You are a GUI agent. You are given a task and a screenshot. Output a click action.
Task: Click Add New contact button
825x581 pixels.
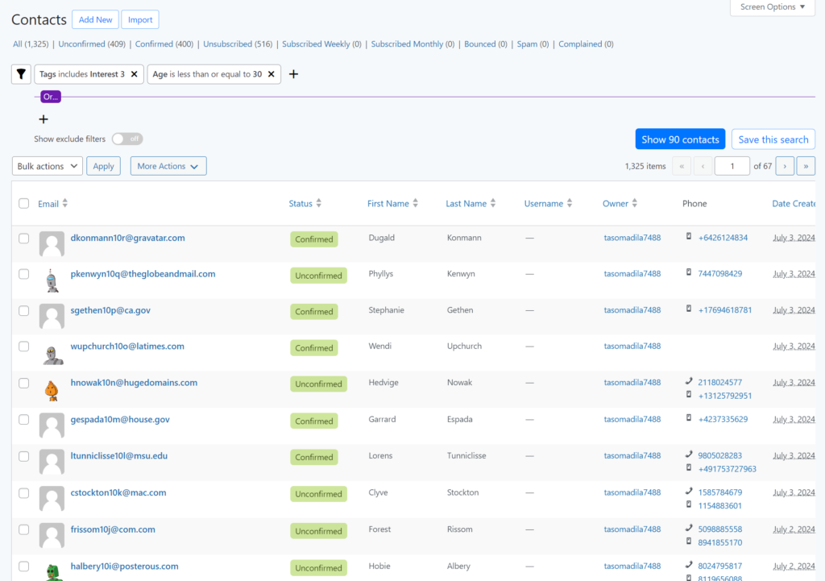[x=95, y=19]
